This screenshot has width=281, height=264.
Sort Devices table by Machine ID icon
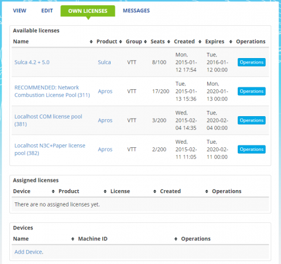tap(176, 239)
